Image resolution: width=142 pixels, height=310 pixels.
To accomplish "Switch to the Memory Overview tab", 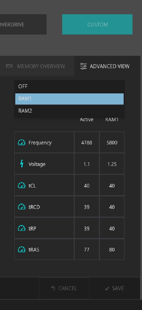I will click(37, 66).
